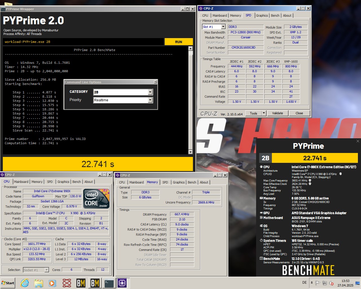Click the GPU icon in BenchMate panel
This screenshot has height=289, width=361.
point(261,213)
